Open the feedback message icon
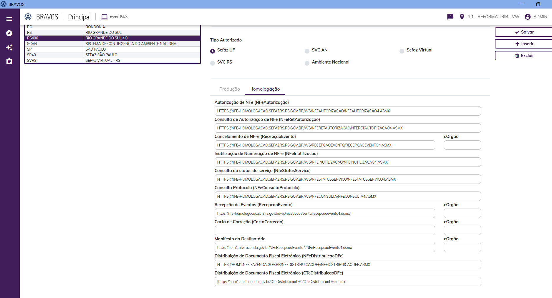552x298 pixels. point(450,17)
